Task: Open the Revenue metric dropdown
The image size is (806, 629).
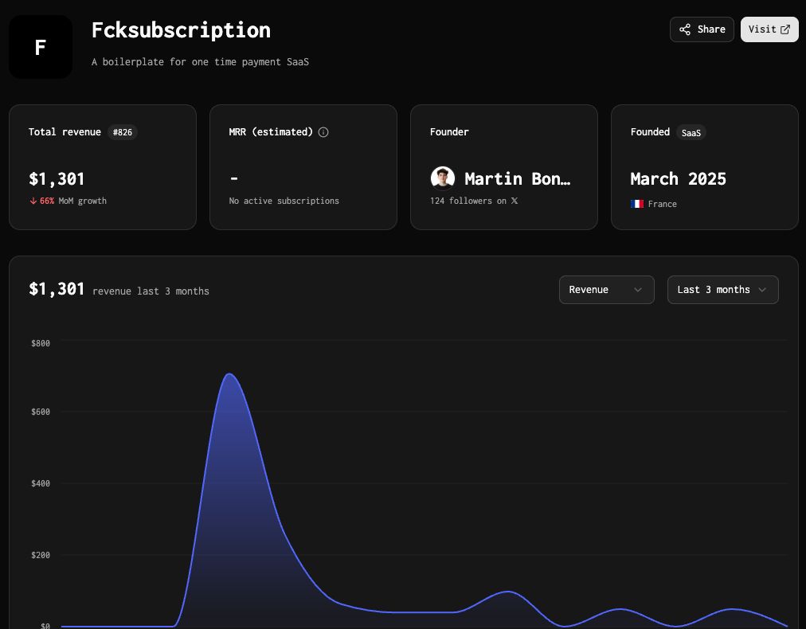Action: coord(607,290)
